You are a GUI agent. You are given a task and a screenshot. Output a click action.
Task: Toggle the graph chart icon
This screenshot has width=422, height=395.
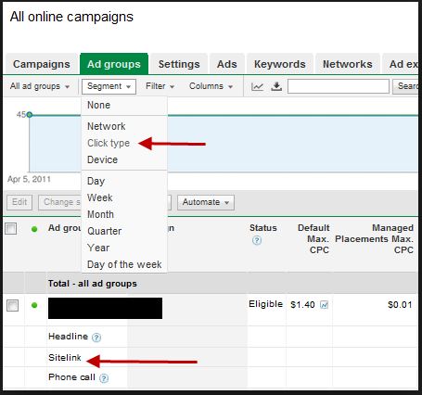coord(257,86)
